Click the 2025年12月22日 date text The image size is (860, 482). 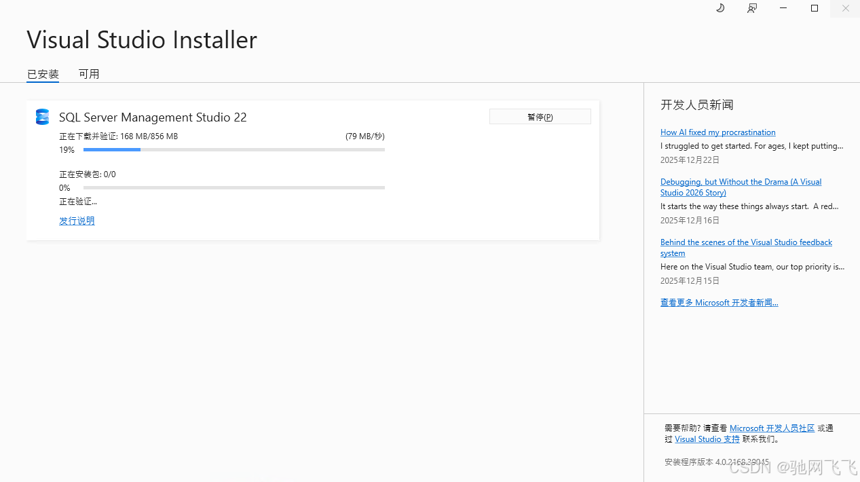[690, 160]
